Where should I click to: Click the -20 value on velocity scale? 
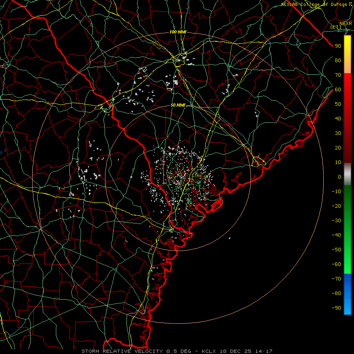point(336,206)
